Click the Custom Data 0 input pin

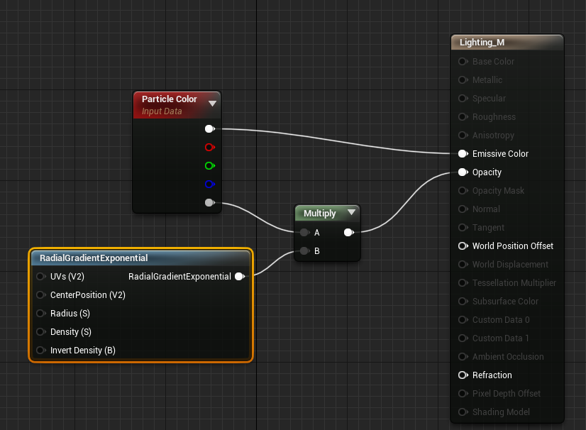[x=463, y=320]
